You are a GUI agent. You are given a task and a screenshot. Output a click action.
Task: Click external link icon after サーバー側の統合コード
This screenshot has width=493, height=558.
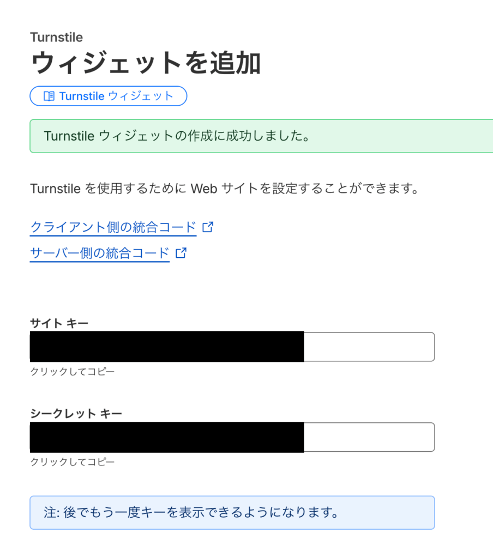pos(181,253)
